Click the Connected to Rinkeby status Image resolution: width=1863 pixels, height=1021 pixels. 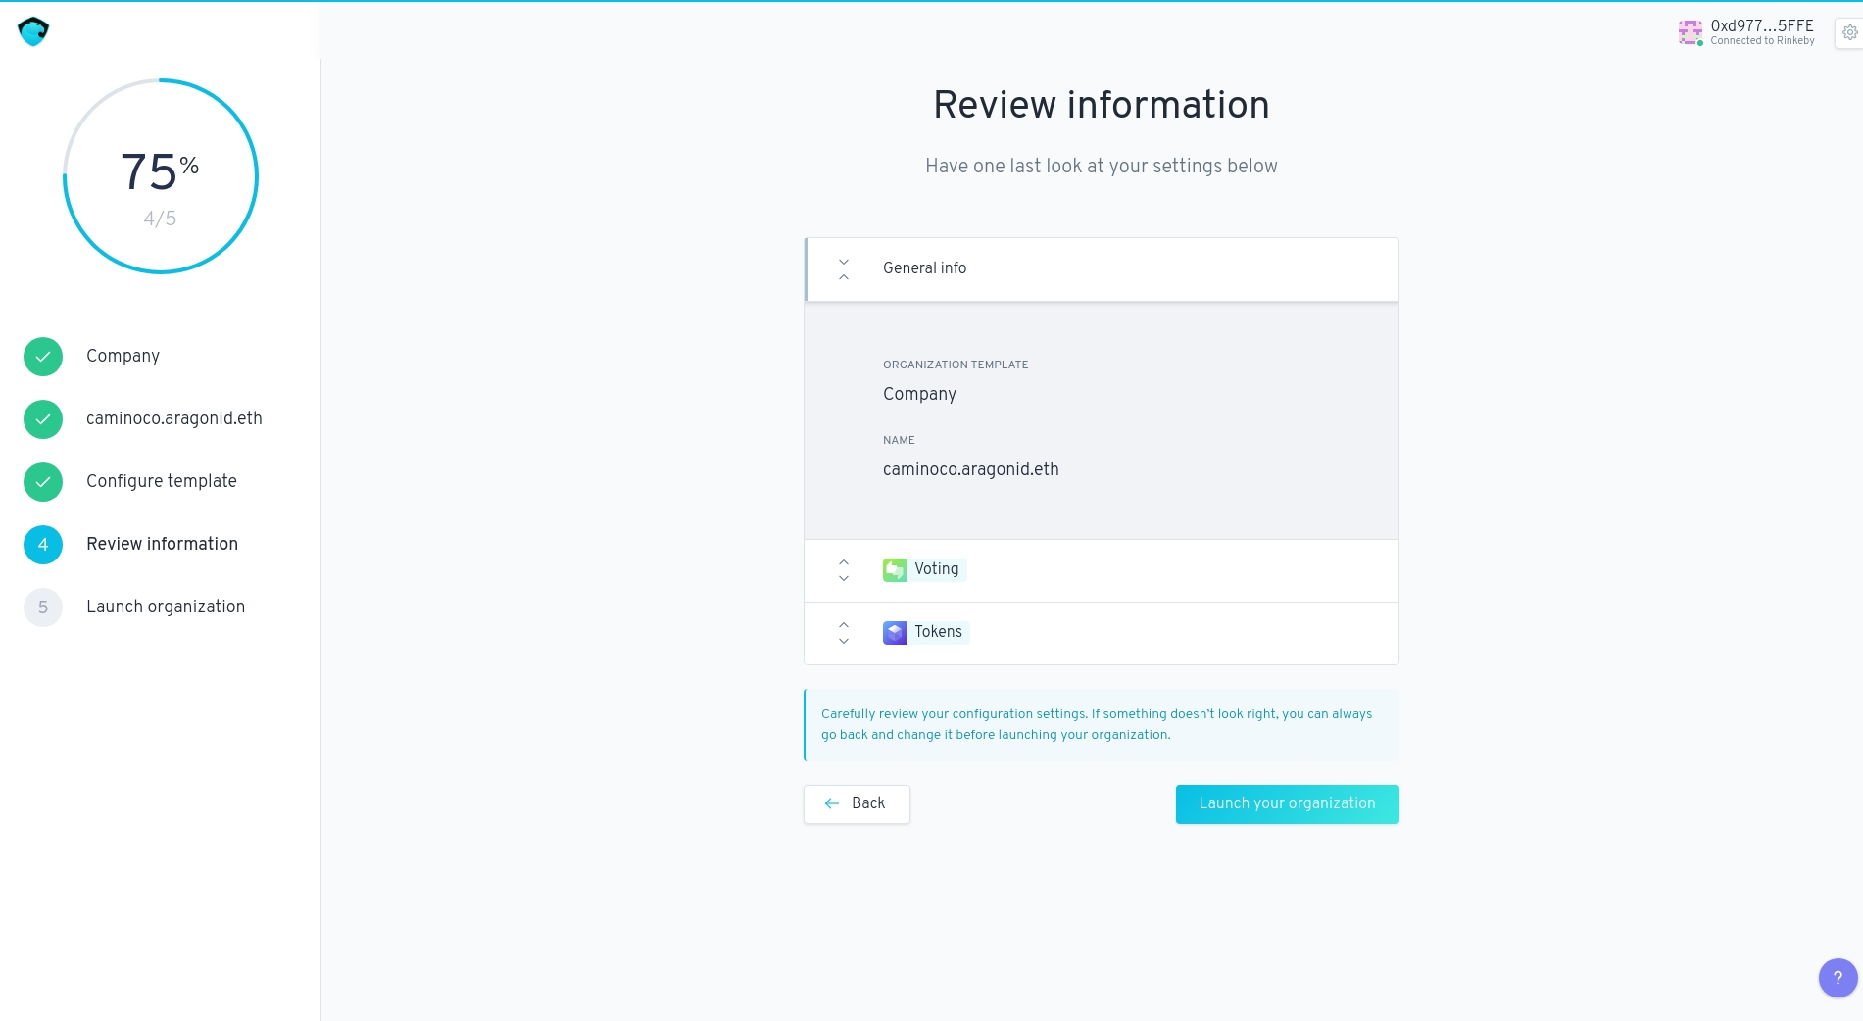[x=1762, y=41]
